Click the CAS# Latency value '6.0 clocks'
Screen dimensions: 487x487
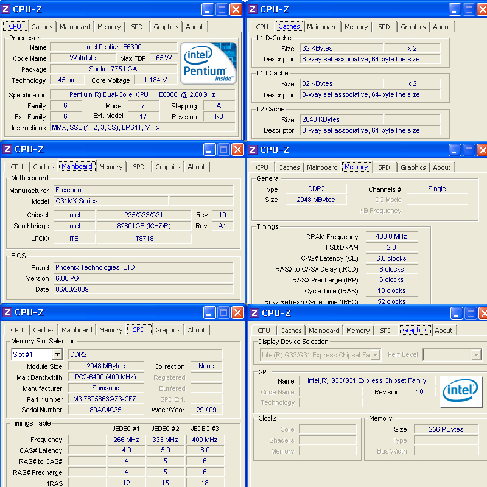click(x=391, y=258)
